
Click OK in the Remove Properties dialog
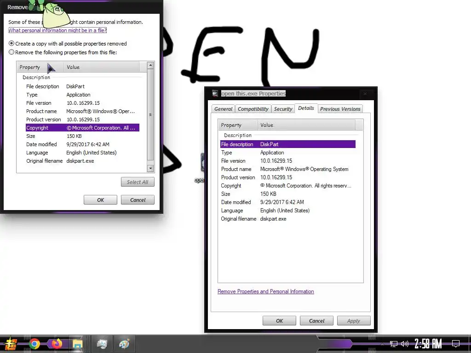coord(100,200)
